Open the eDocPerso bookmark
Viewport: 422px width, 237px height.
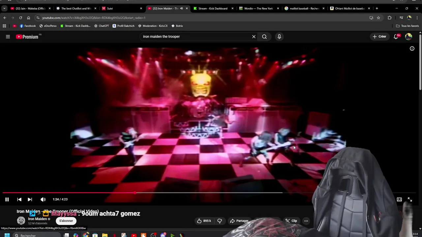(48, 26)
